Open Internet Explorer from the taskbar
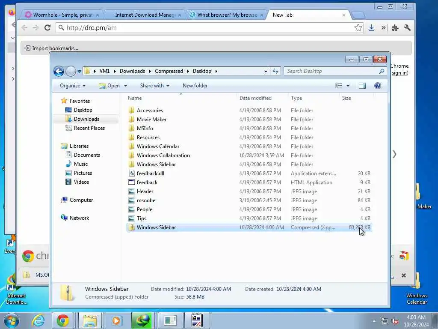The image size is (438, 329). 38,320
